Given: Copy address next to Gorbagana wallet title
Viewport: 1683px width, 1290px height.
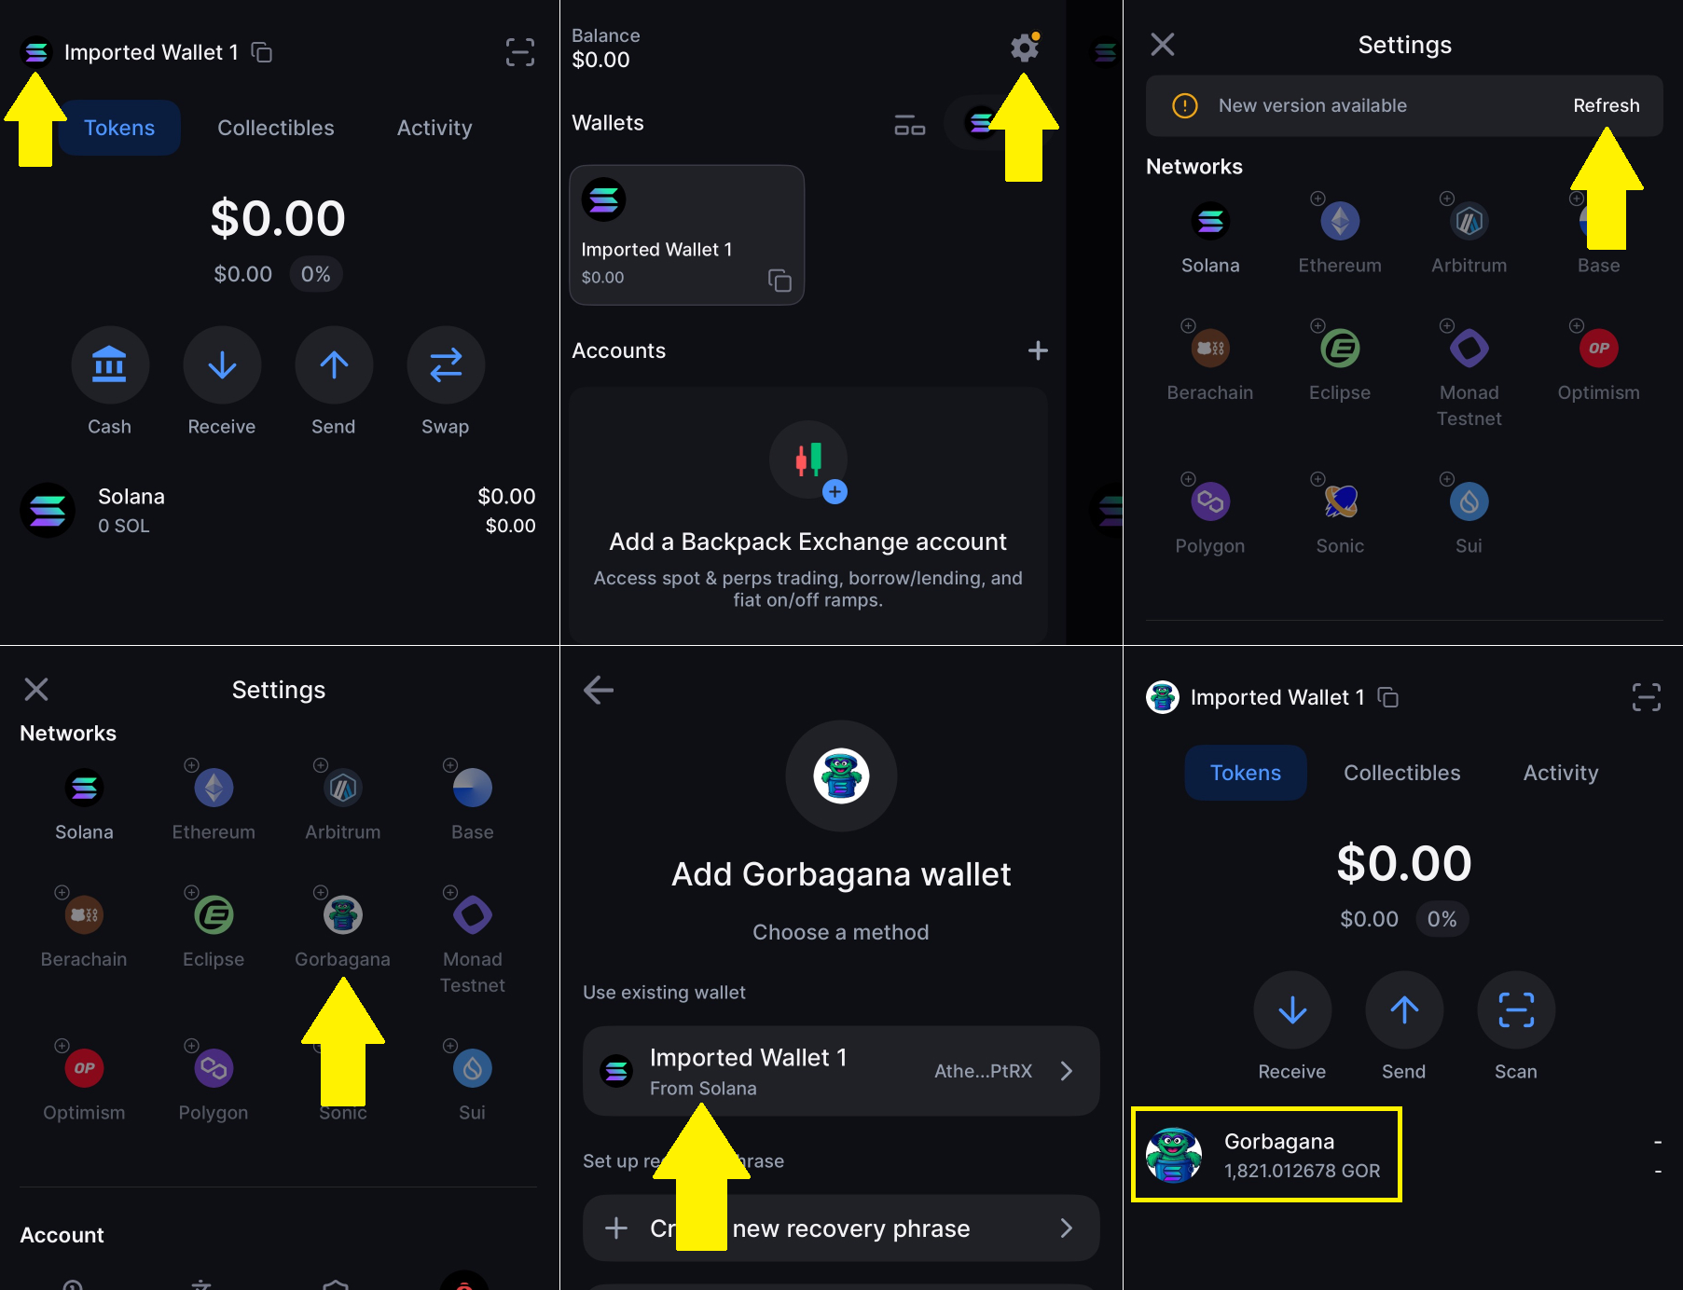Looking at the screenshot, I should tap(1388, 697).
